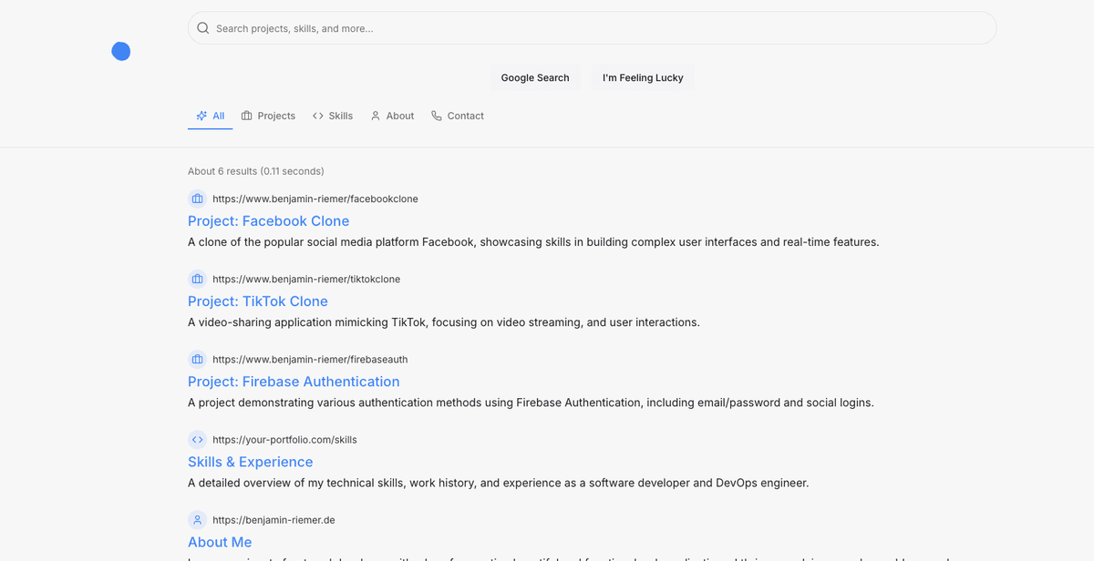Click the blue circle logo
The image size is (1094, 561).
121,52
